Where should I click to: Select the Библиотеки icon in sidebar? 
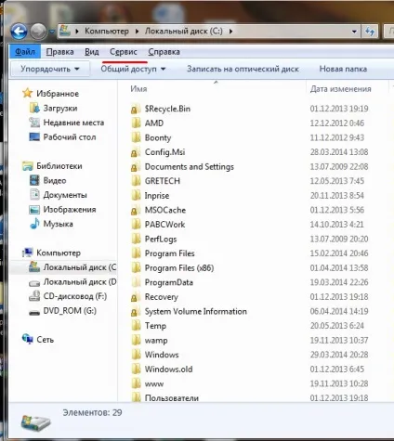pyautogui.click(x=27, y=166)
